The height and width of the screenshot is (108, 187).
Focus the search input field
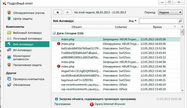pyautogui.click(x=159, y=21)
